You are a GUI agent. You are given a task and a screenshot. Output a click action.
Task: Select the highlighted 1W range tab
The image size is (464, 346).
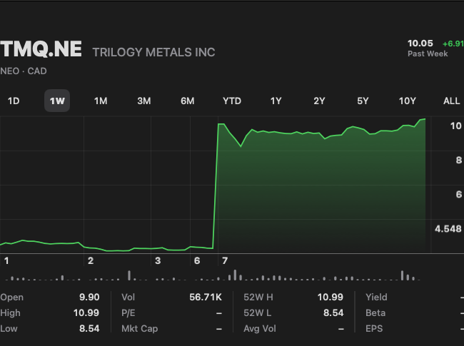point(57,101)
